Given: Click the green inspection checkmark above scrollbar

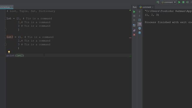Looking at the screenshot, I should coord(130,10).
